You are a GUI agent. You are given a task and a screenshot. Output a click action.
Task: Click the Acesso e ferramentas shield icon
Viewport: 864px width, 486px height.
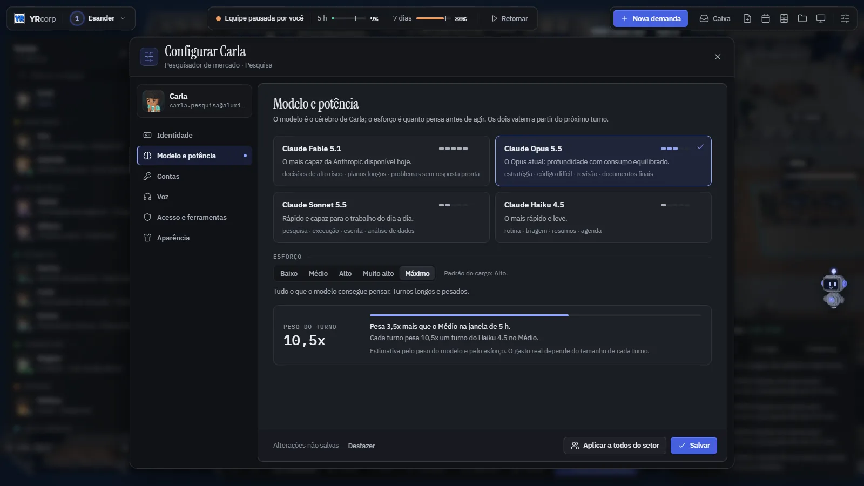pyautogui.click(x=147, y=217)
